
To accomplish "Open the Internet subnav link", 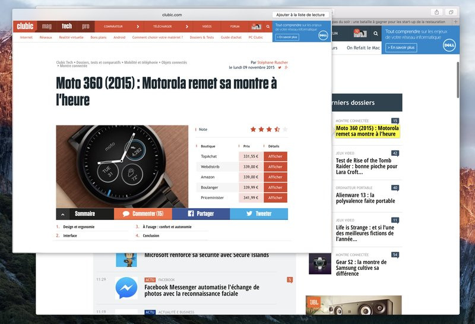I will [26, 37].
